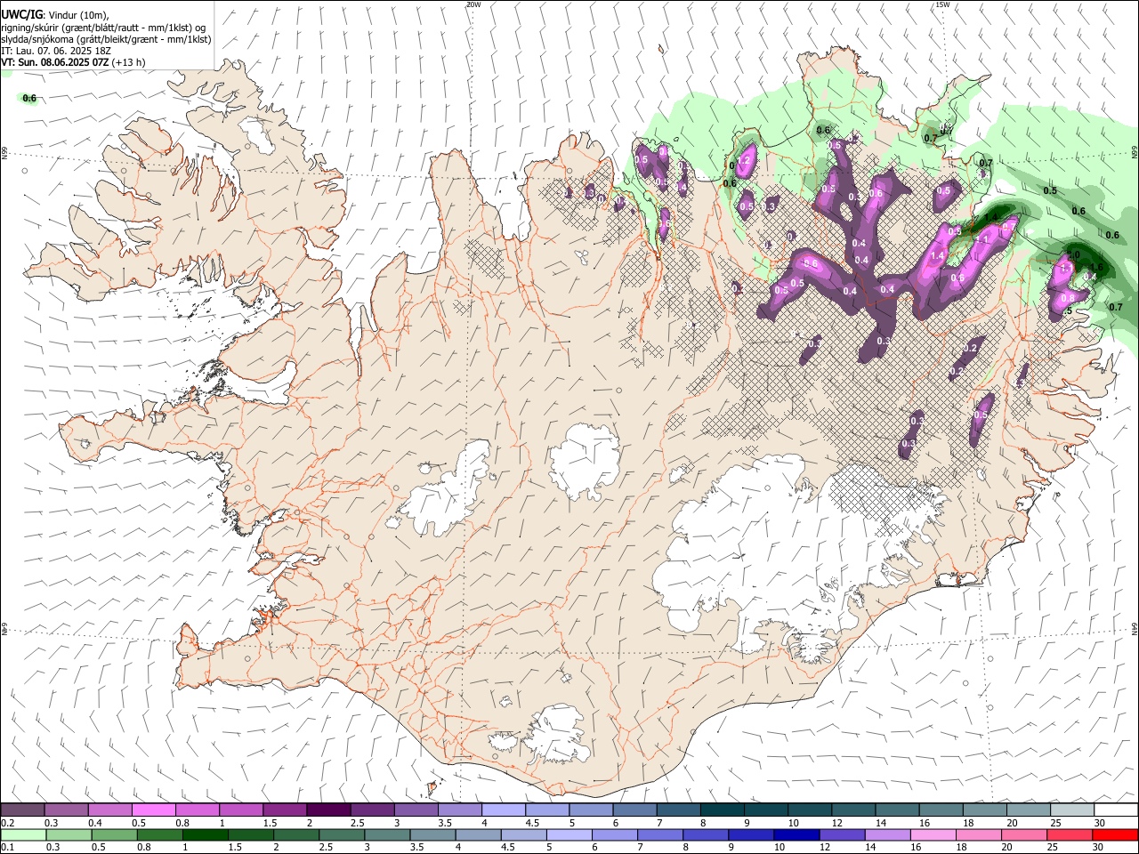Pick the top legend swatch labeled 0.8
The image size is (1139, 854).
[197, 810]
